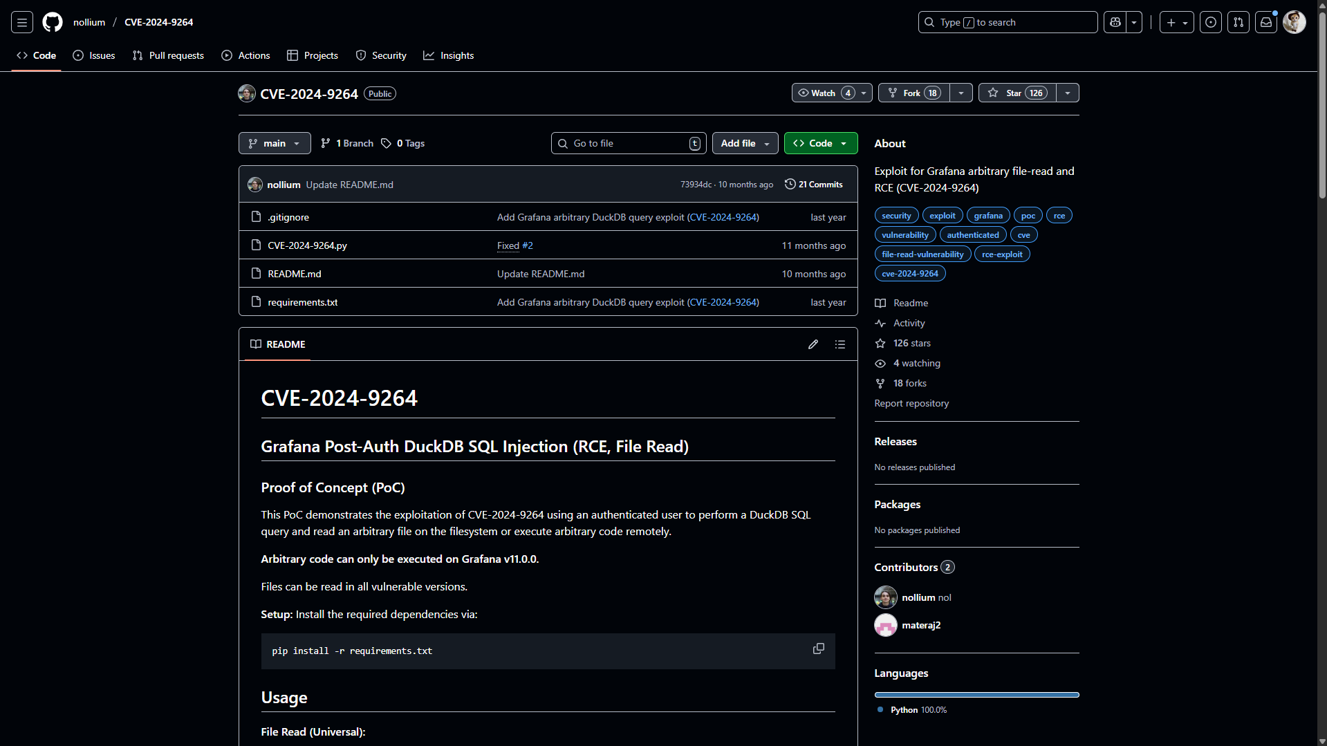Open the global navigation hamburger menu

click(x=21, y=21)
